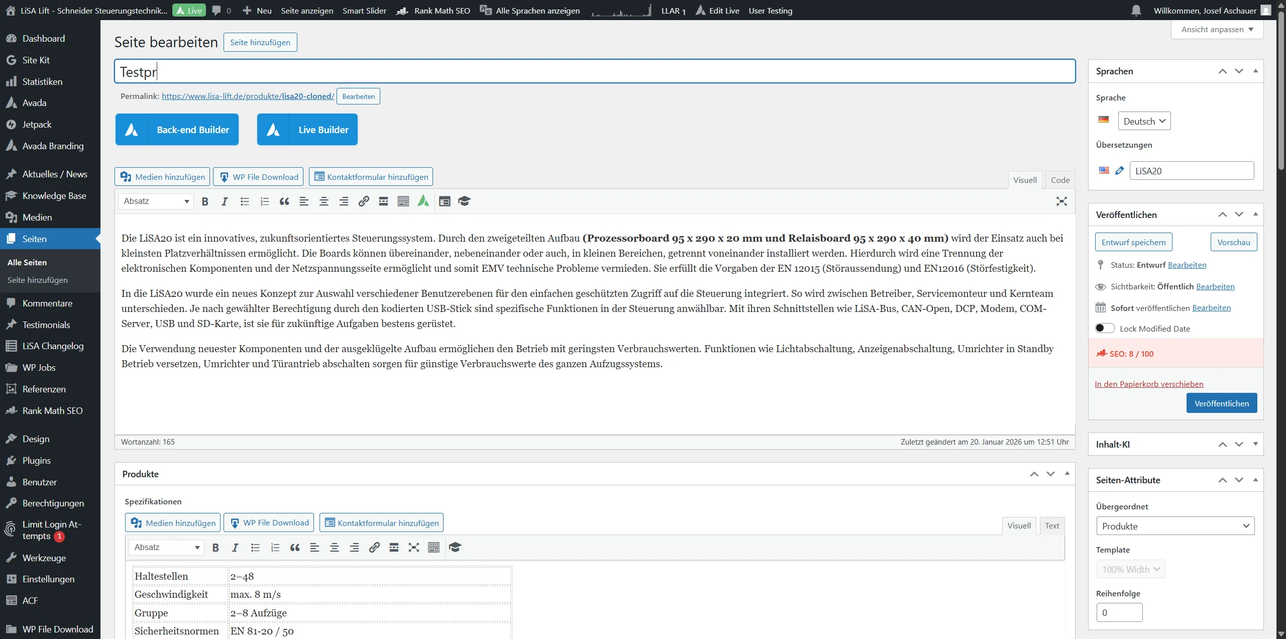Edit the Reihenfolge order field

click(1119, 612)
